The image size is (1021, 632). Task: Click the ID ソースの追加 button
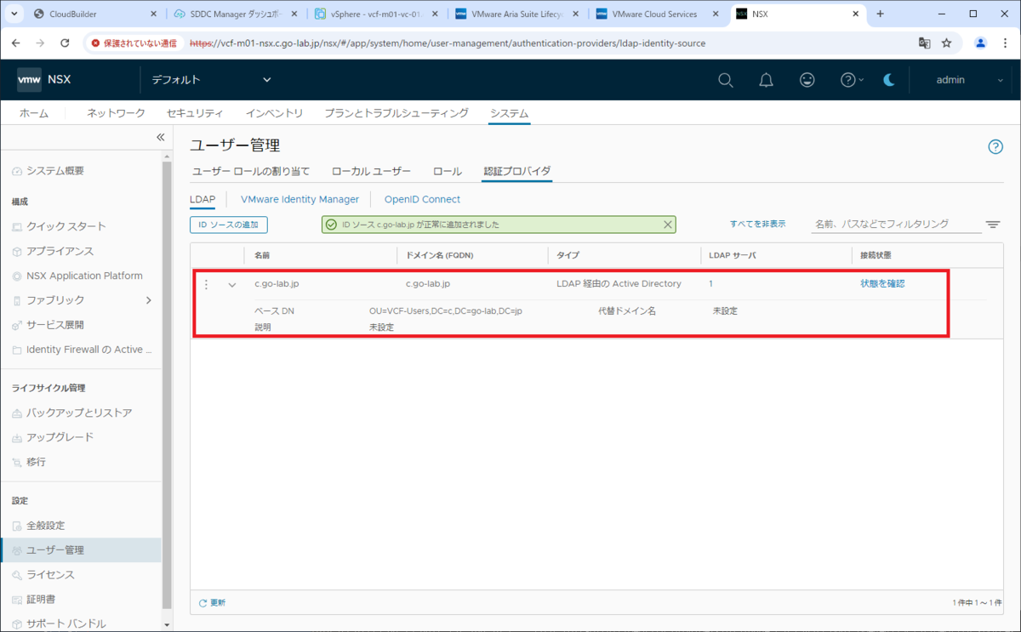click(229, 225)
